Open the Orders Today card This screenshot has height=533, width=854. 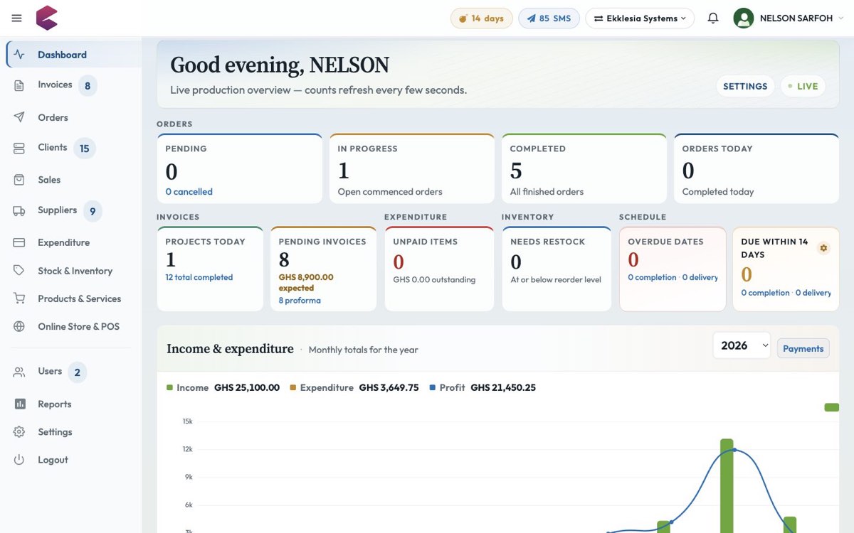tap(757, 168)
